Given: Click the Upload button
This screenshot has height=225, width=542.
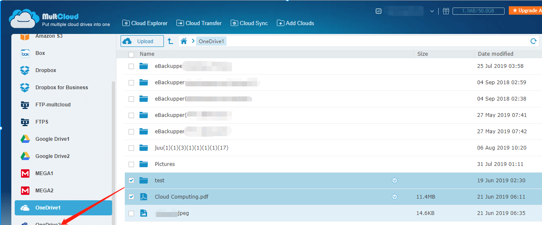Looking at the screenshot, I should point(142,41).
